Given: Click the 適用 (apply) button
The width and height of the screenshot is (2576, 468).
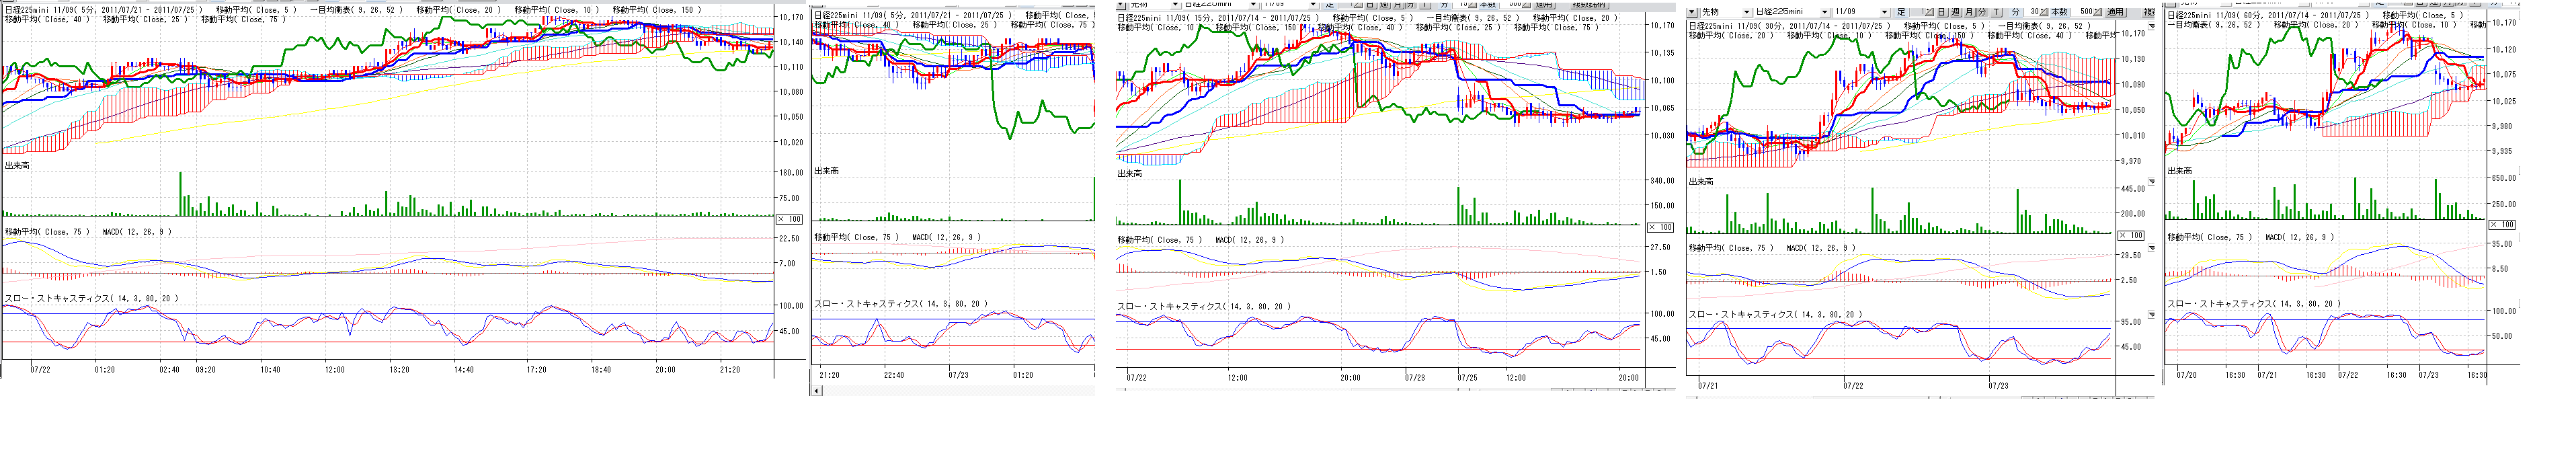Looking at the screenshot, I should (2115, 12).
